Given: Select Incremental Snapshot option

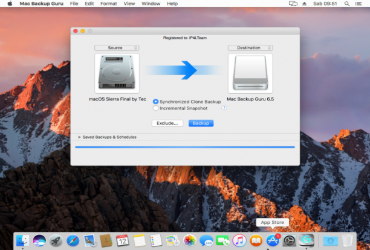Looking at the screenshot, I should pyautogui.click(x=180, y=108).
